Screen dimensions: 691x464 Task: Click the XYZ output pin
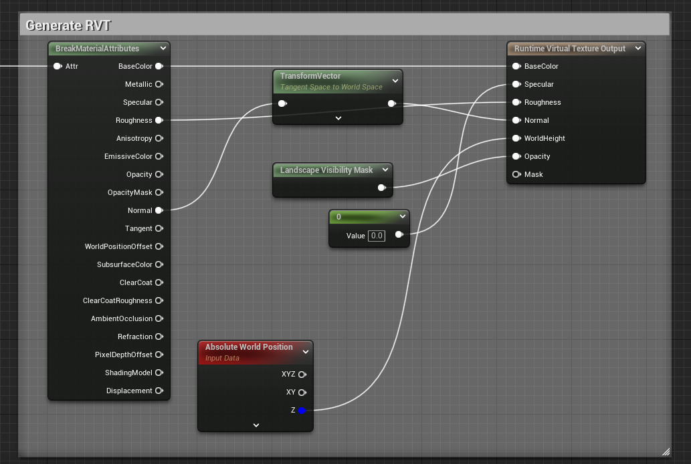(x=302, y=375)
